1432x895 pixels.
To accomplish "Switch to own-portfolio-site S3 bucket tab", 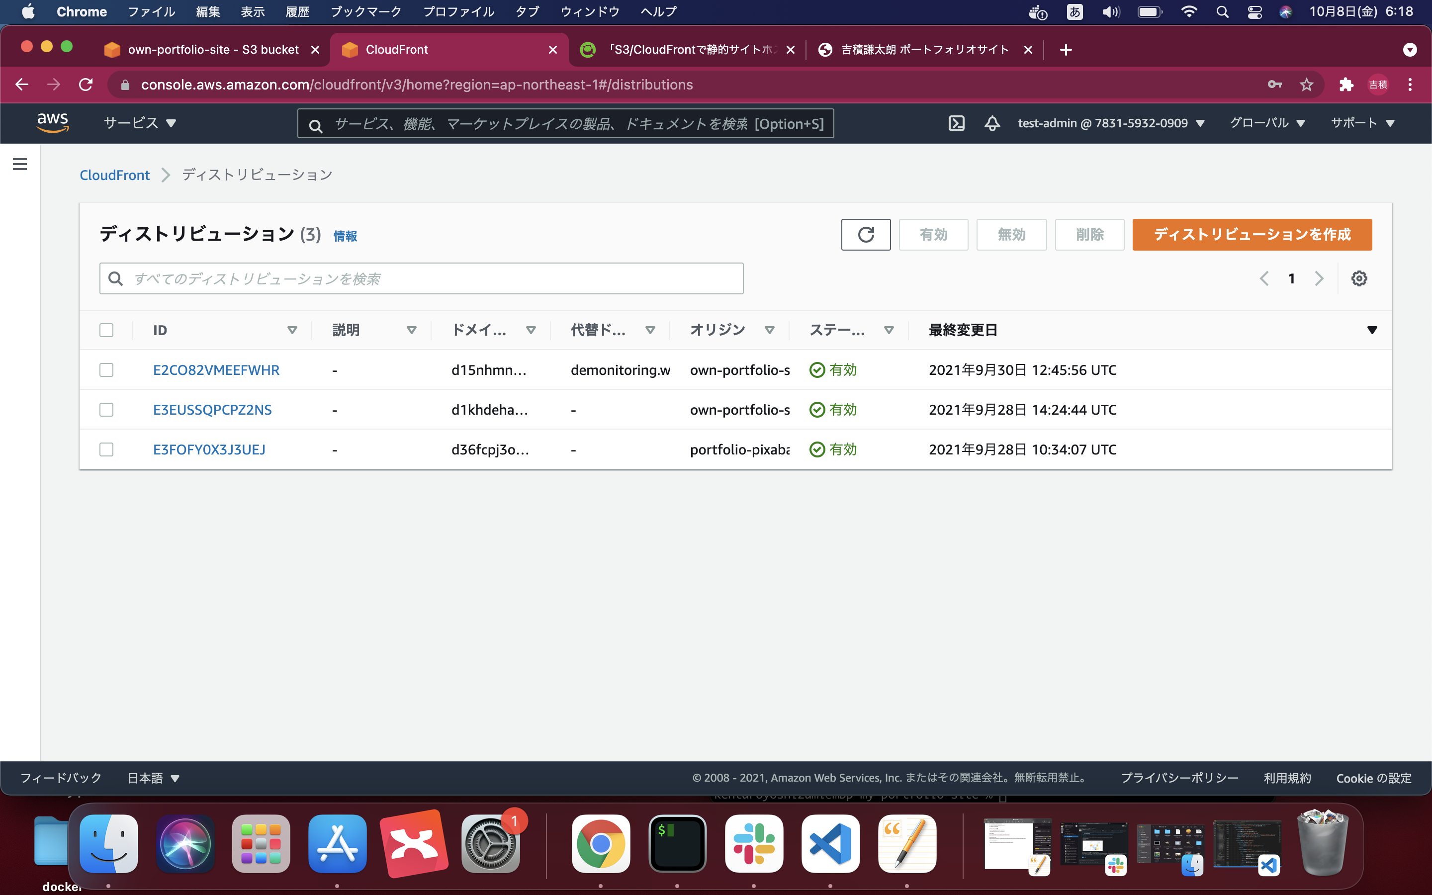I will (212, 50).
